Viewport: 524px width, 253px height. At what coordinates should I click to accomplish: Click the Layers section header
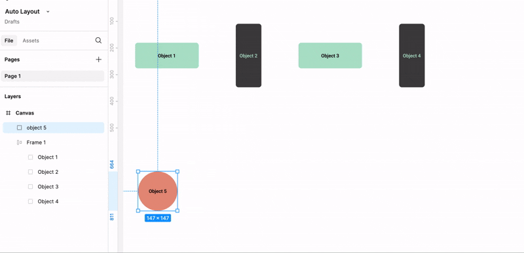(12, 96)
